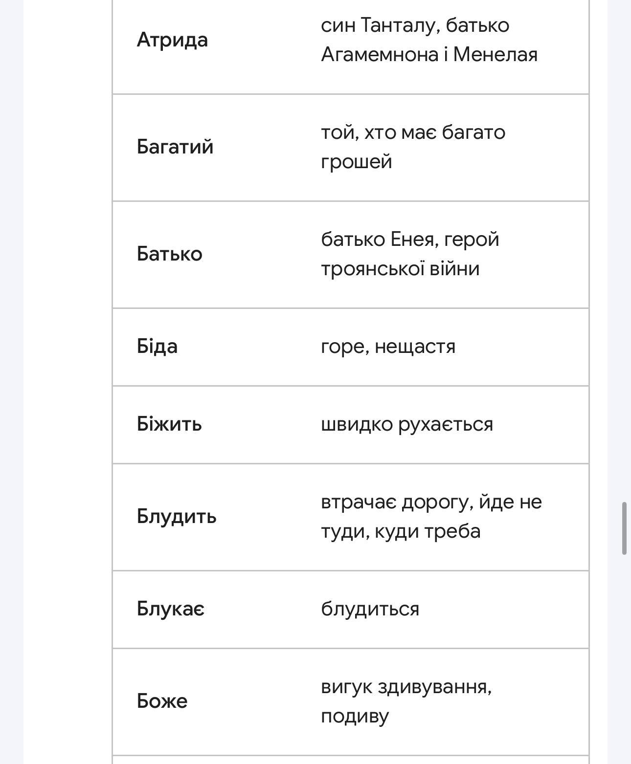Select the term Біда
The height and width of the screenshot is (764, 631).
tap(157, 346)
